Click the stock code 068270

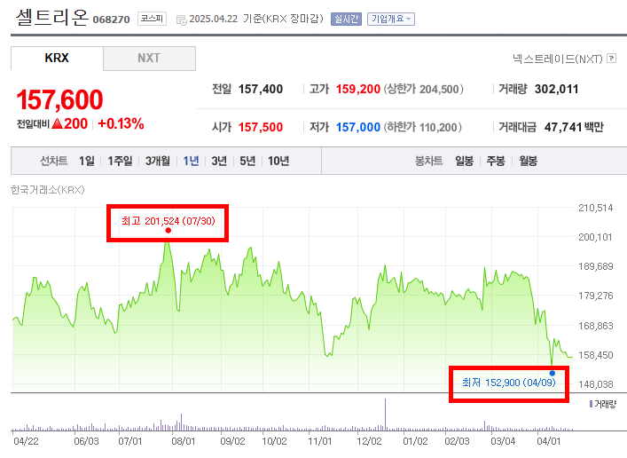click(111, 20)
